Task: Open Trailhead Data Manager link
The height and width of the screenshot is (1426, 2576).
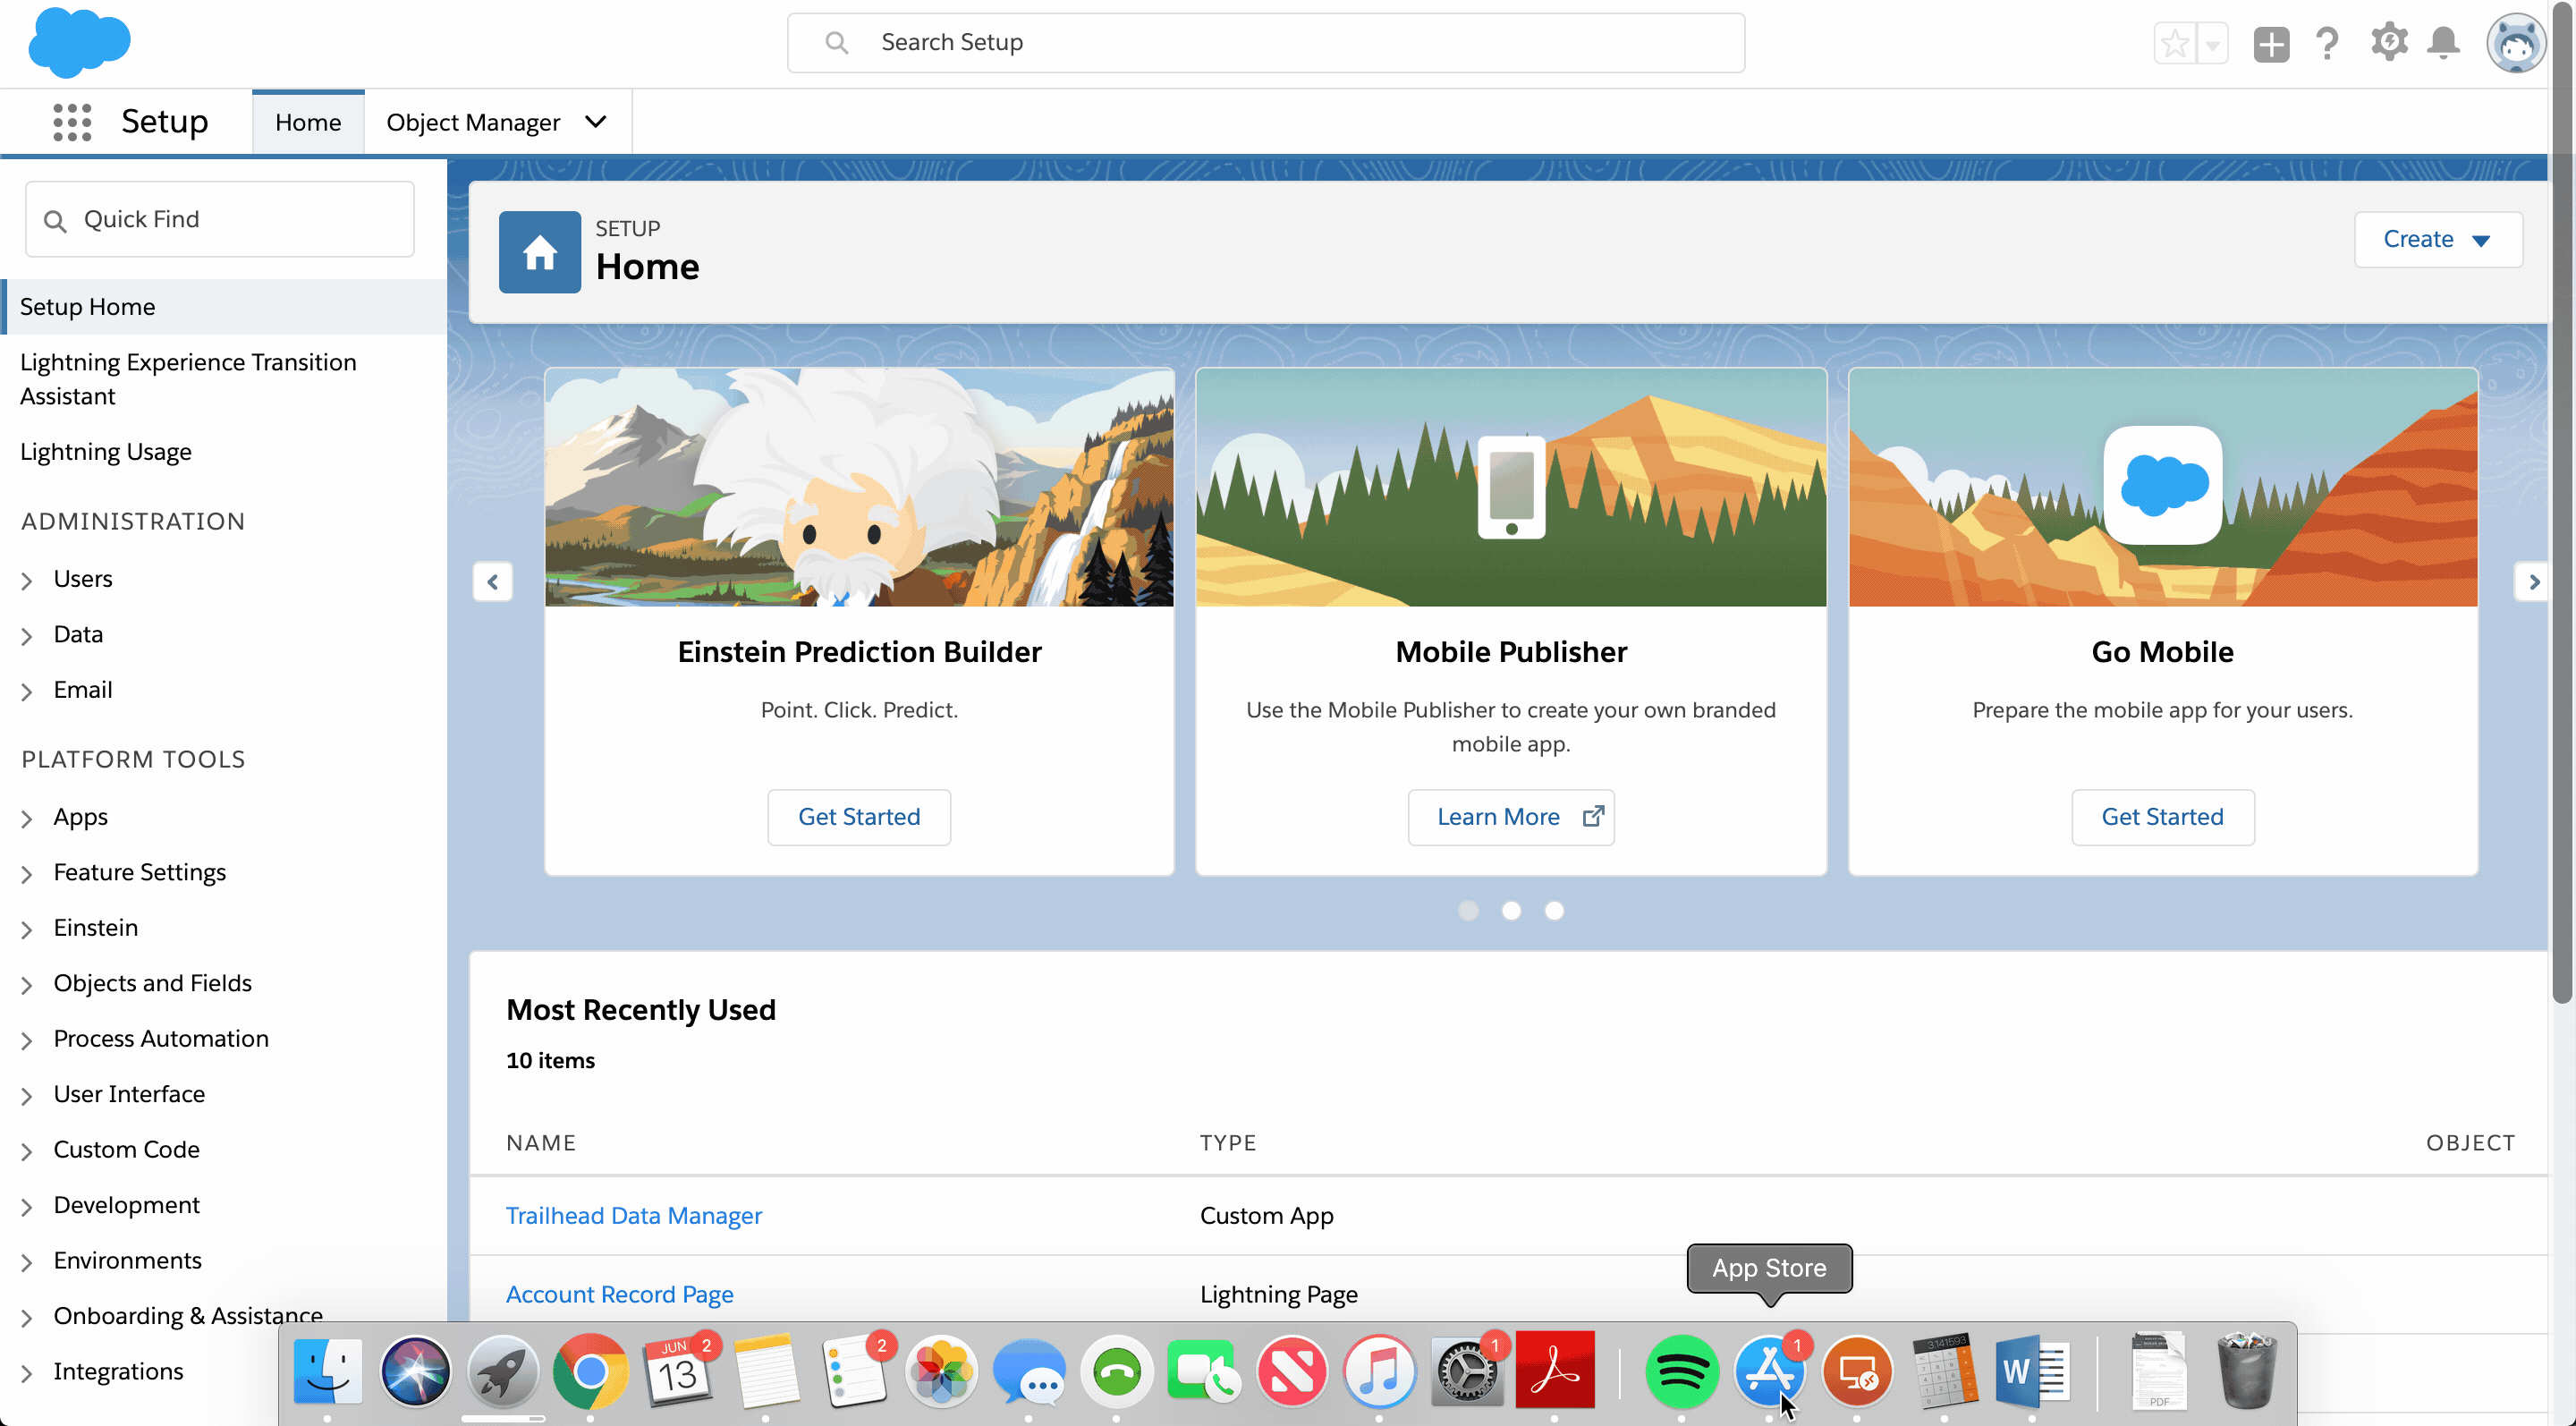Action: pyautogui.click(x=633, y=1215)
